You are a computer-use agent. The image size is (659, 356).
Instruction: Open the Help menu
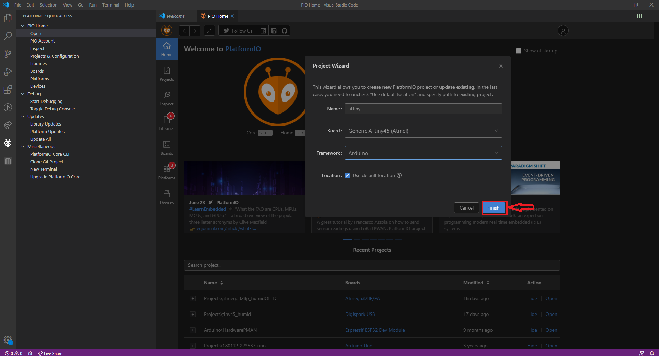click(129, 5)
